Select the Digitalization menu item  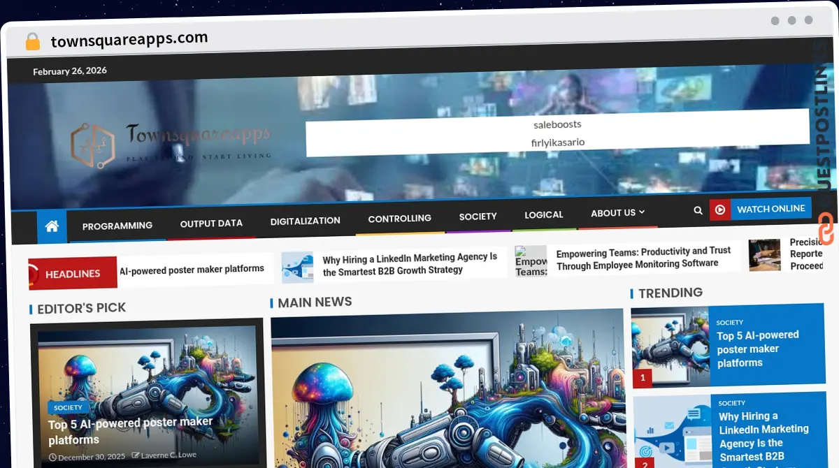(x=306, y=221)
